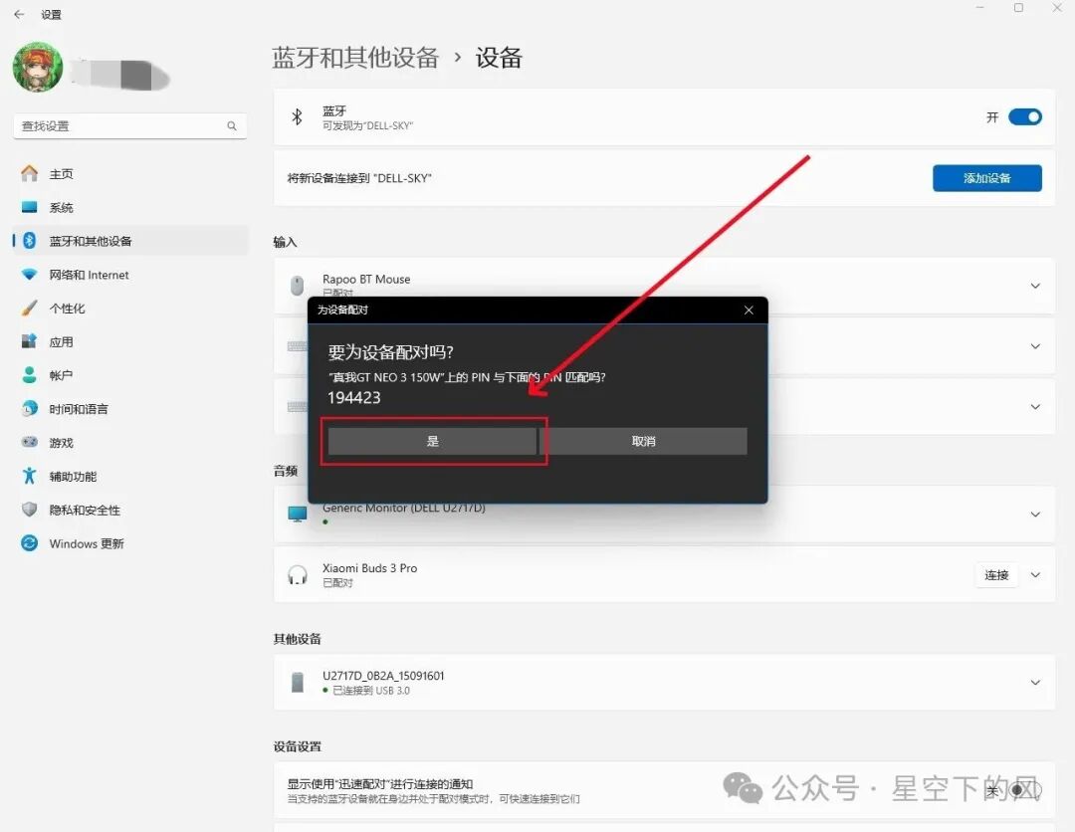The image size is (1075, 832).
Task: Click 连接 for Xiaomi Buds 3 Pro
Action: coord(996,575)
